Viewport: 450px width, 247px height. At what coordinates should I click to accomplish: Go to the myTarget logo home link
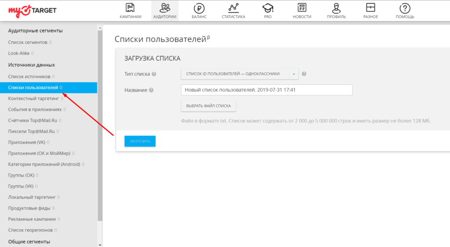point(33,10)
